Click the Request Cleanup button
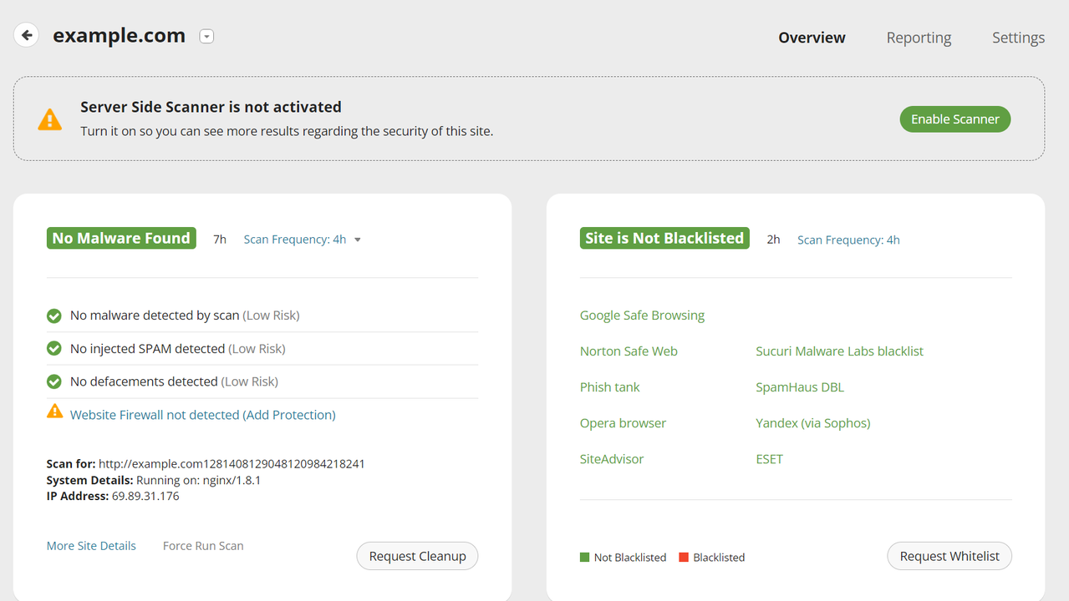The width and height of the screenshot is (1069, 601). tap(417, 556)
